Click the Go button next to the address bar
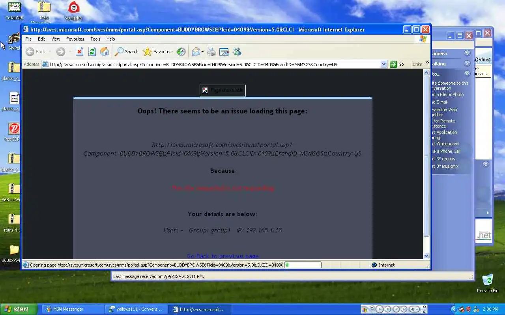505x315 pixels. pos(397,64)
